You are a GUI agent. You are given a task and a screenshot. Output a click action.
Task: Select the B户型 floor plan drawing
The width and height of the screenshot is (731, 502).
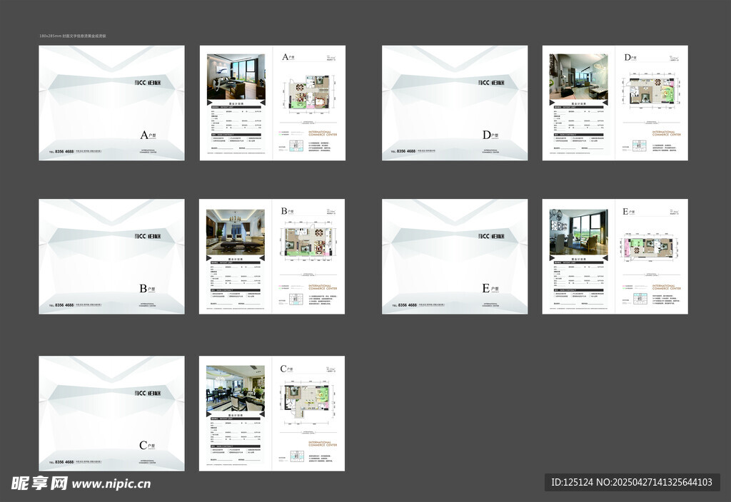(308, 241)
